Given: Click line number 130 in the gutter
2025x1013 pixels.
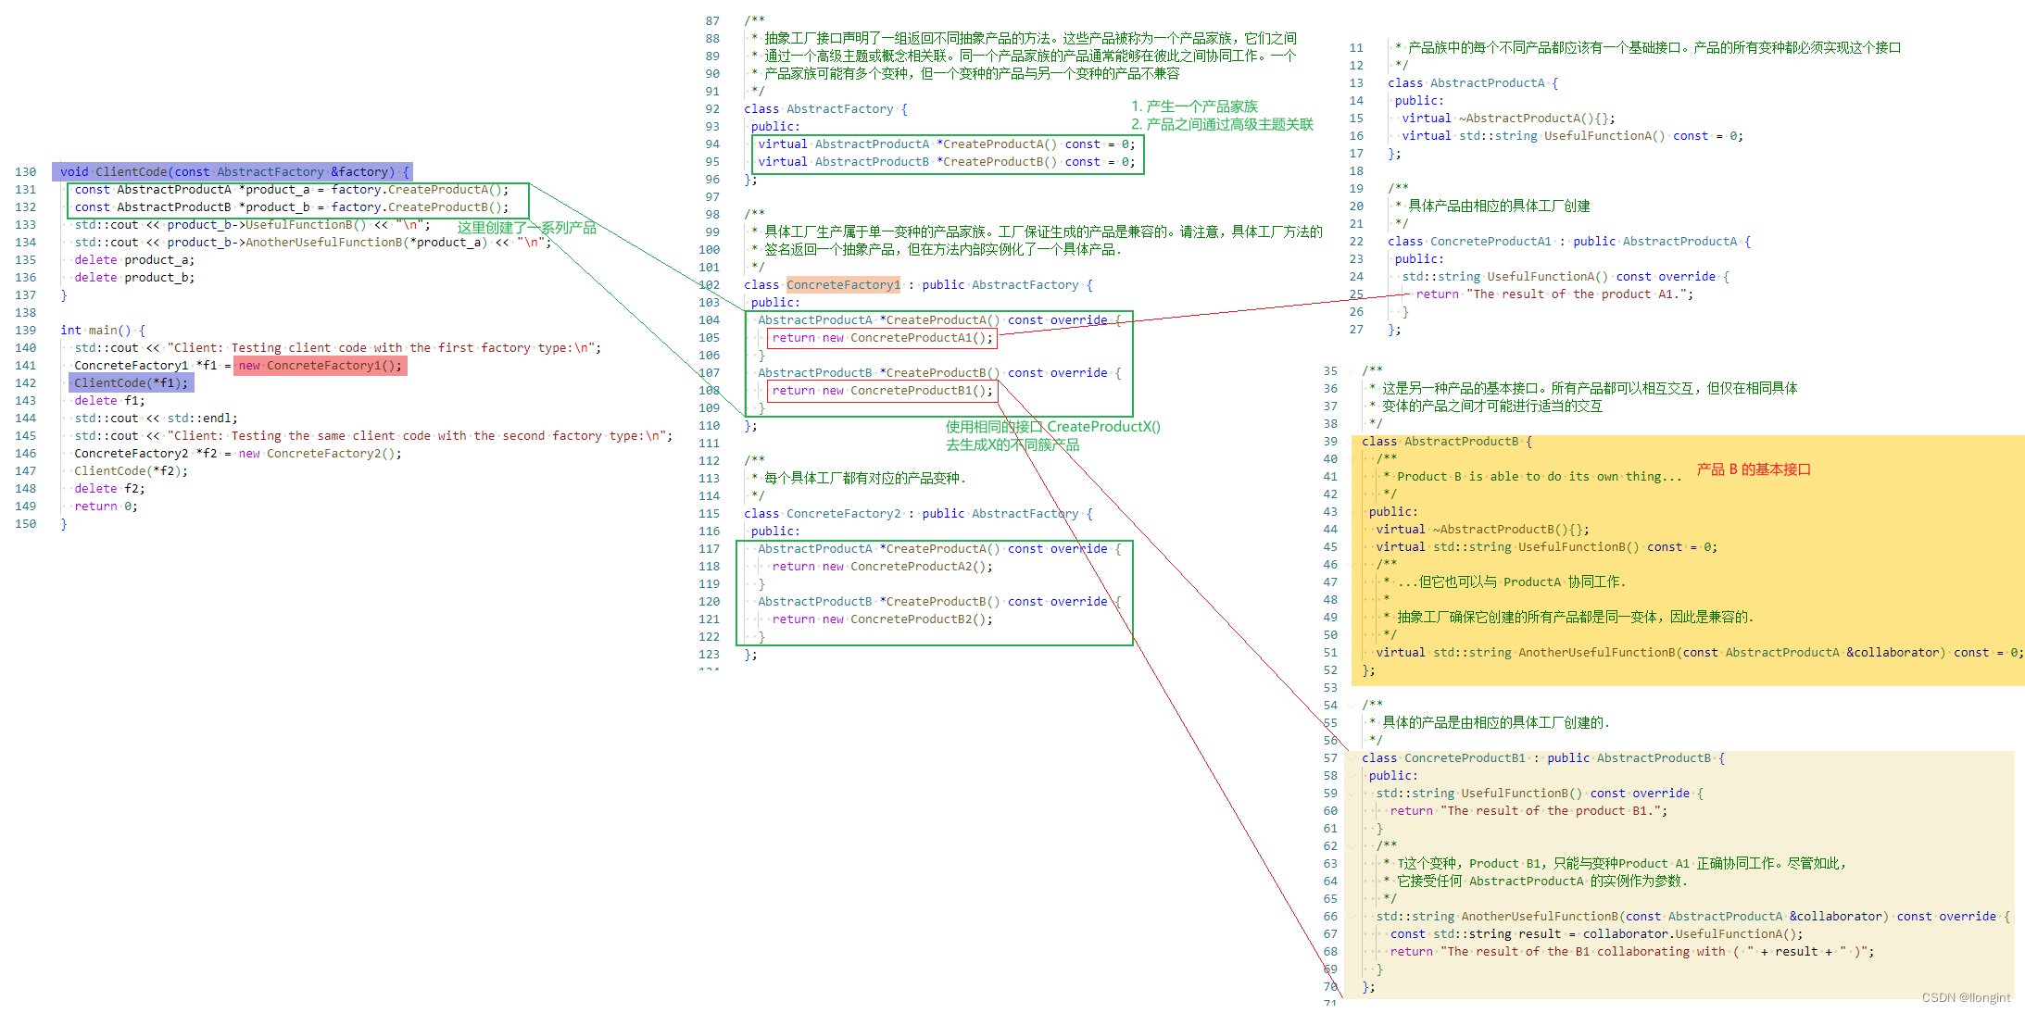Looking at the screenshot, I should 25,172.
